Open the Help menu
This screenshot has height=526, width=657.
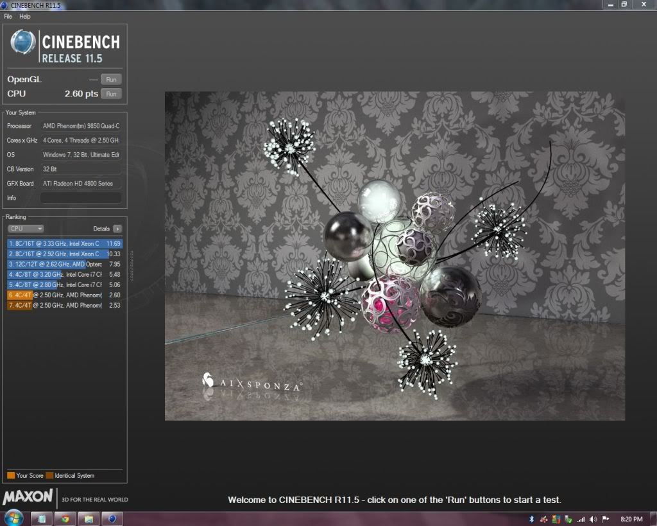pos(25,16)
